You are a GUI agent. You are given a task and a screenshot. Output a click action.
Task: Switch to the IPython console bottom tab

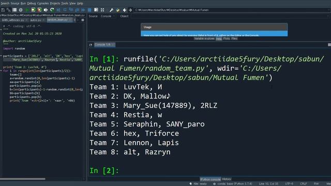tap(210, 179)
